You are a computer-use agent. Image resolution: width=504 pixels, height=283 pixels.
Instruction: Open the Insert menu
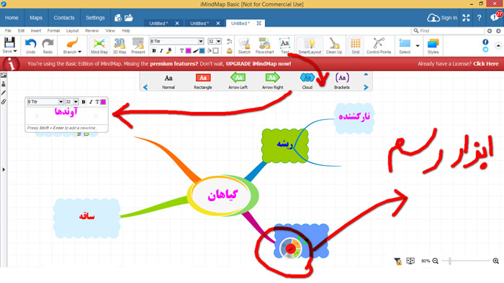coord(36,31)
